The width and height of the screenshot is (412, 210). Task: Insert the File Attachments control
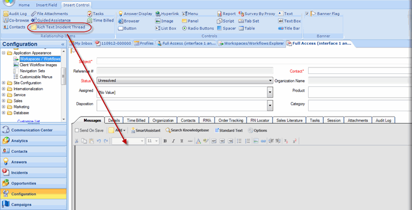pos(49,13)
